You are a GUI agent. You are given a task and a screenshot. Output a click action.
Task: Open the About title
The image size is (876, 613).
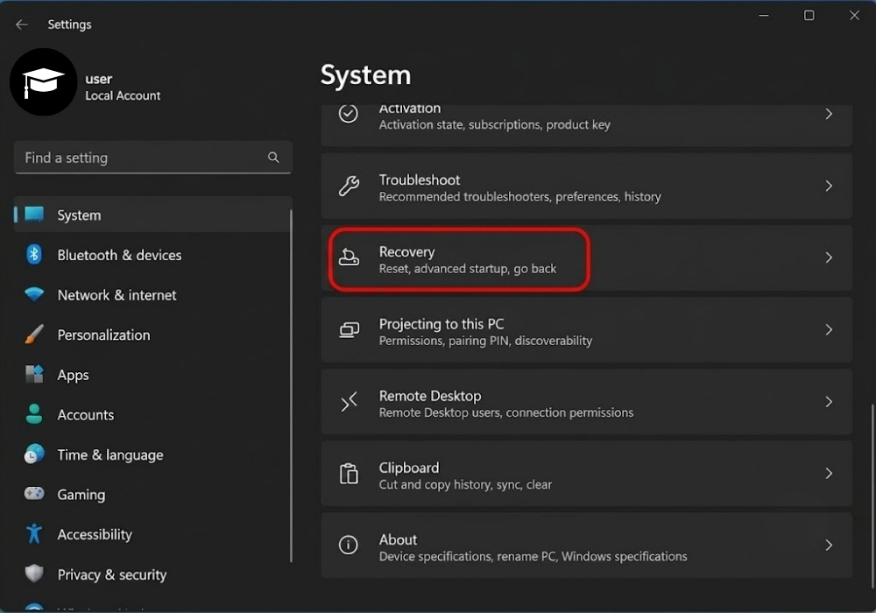398,539
